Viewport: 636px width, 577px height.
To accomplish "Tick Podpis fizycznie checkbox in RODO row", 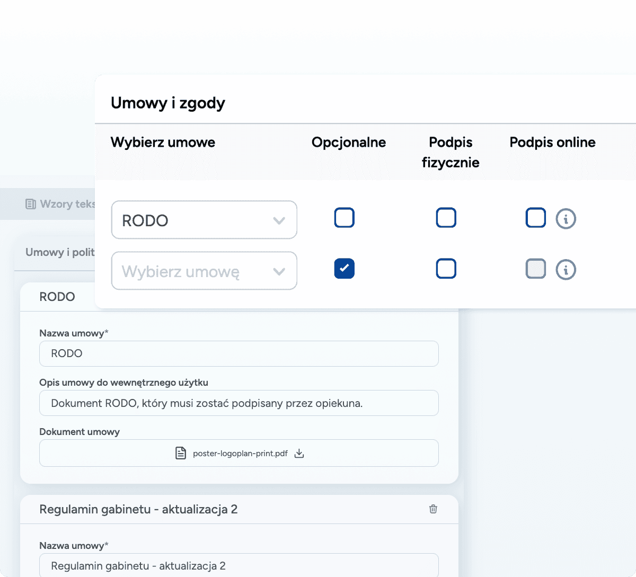I will pyautogui.click(x=446, y=218).
